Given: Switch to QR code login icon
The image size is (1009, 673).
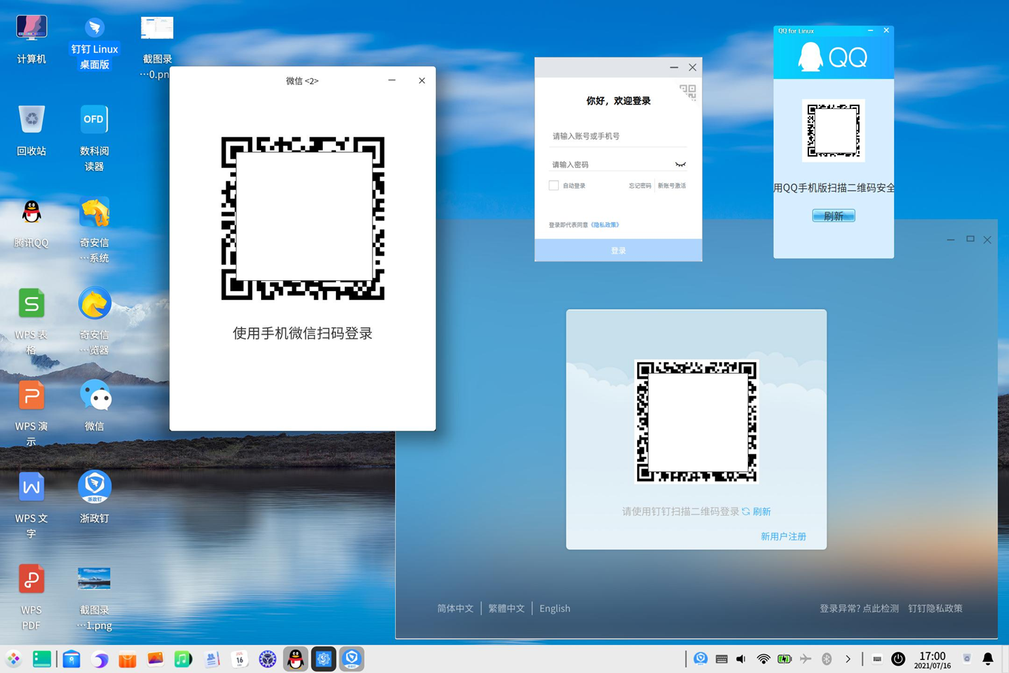Looking at the screenshot, I should (x=688, y=92).
